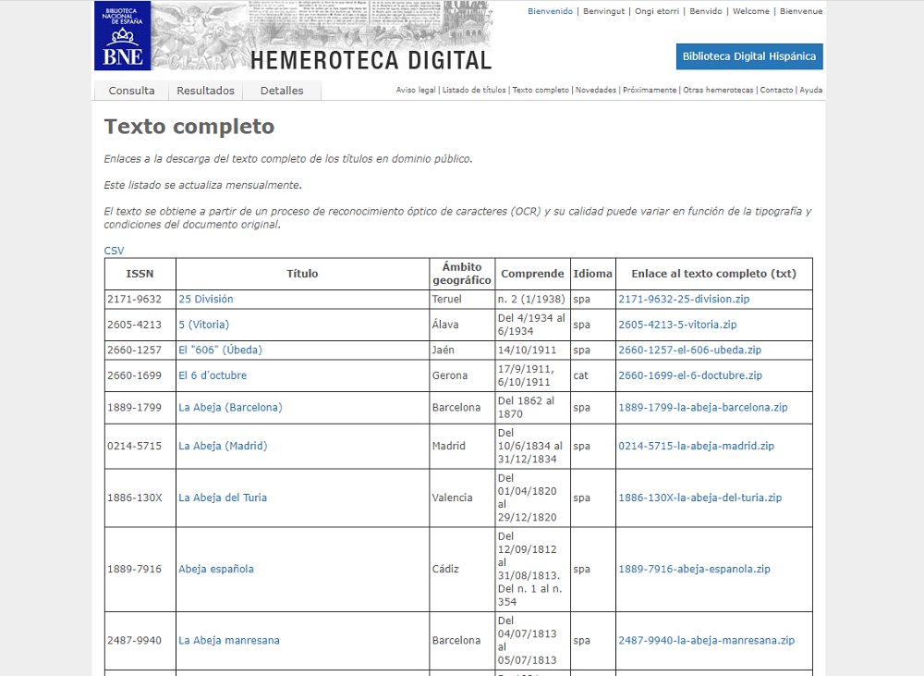Image resolution: width=924 pixels, height=676 pixels.
Task: Download 2171-9632-25-division.zip
Action: click(x=684, y=299)
